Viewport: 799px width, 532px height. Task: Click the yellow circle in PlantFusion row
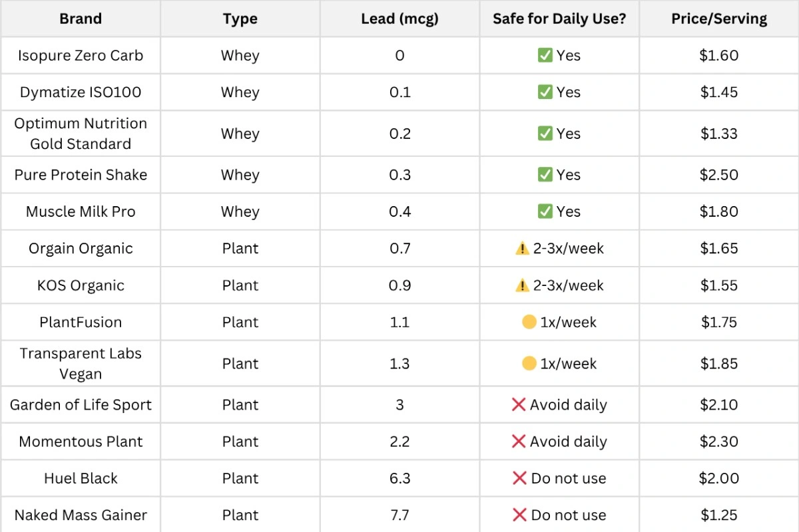click(x=529, y=323)
